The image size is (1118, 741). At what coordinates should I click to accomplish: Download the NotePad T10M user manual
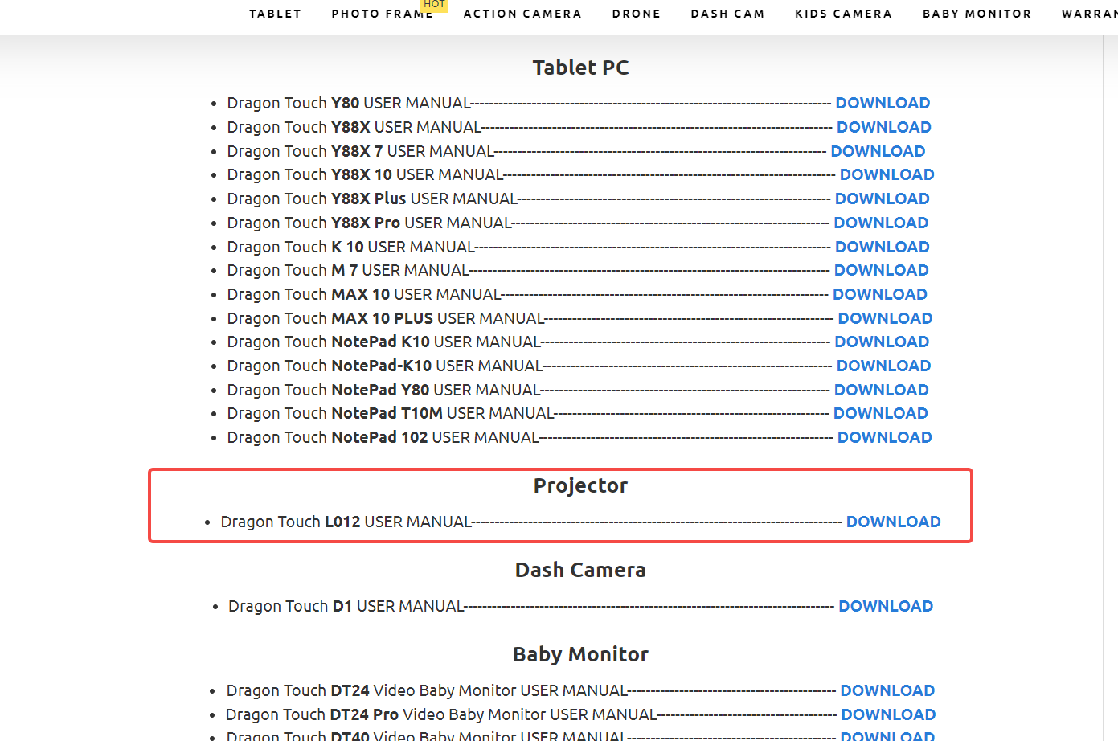coord(881,413)
